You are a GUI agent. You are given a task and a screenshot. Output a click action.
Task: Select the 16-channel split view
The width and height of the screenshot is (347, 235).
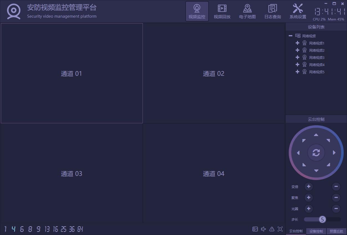[55, 229]
